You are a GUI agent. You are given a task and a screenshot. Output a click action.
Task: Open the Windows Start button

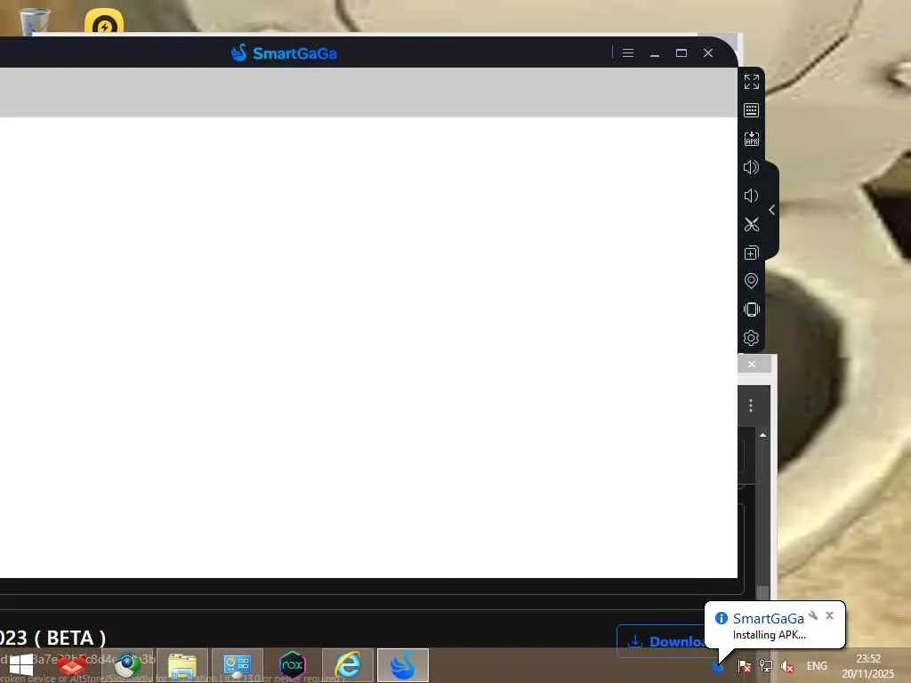click(x=21, y=665)
